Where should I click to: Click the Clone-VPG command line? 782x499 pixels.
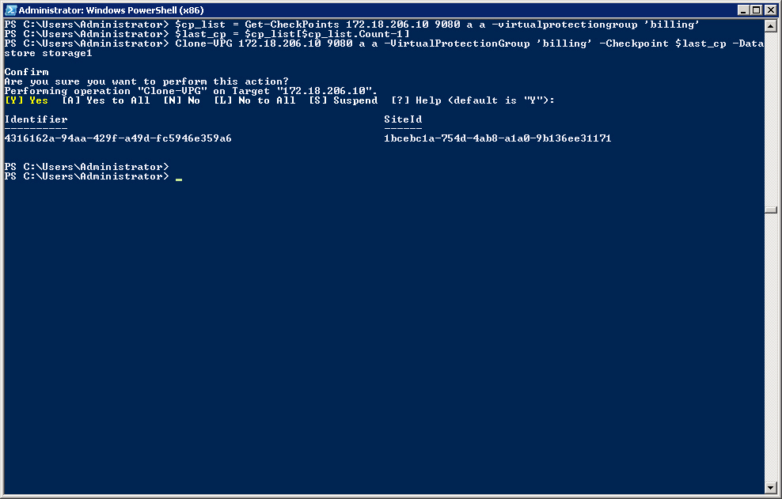point(384,48)
